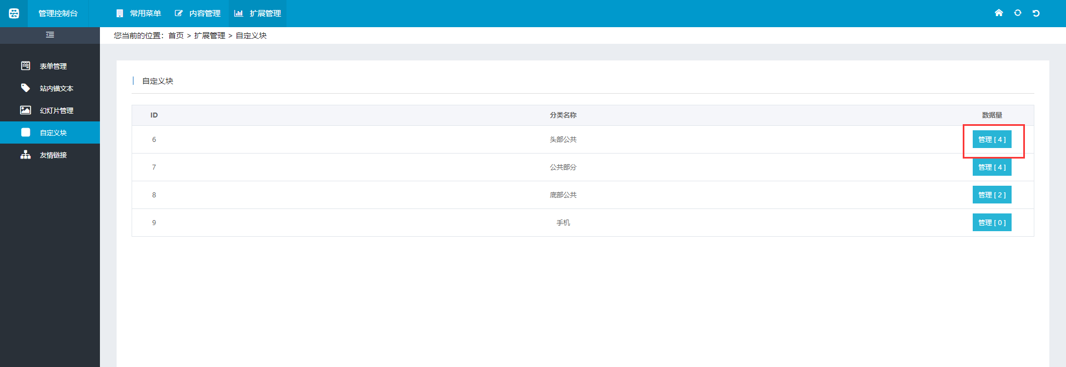
Task: Click 扩展管理 in the breadcrumb
Action: tap(210, 35)
